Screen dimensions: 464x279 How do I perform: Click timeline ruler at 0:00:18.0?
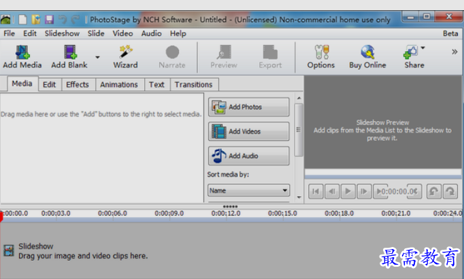pos(339,213)
